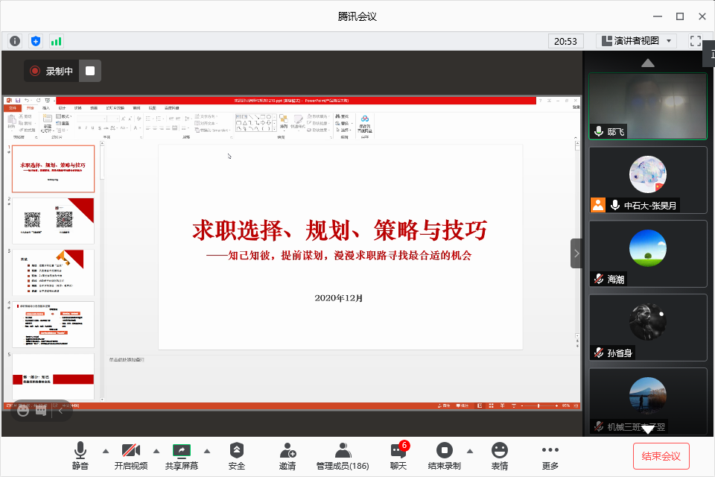The image size is (715, 477).
Task: Stop recording using the 录制中 square button
Action: [x=90, y=71]
